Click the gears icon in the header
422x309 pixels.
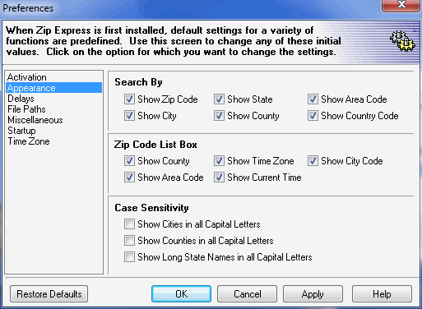402,41
